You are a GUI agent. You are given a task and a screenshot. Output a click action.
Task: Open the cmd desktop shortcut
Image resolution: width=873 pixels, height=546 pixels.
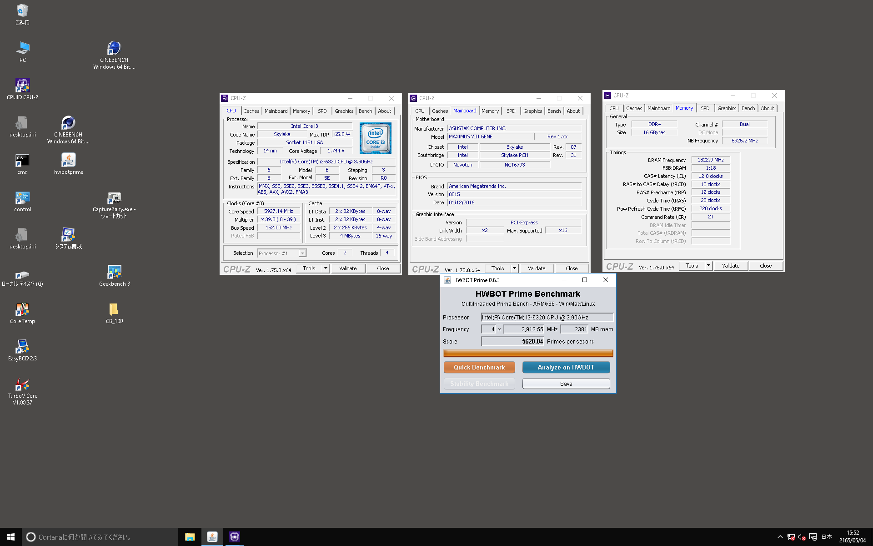[x=22, y=164]
